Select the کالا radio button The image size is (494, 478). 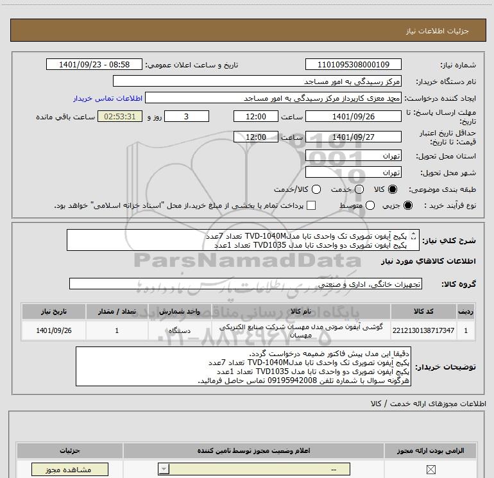click(393, 189)
